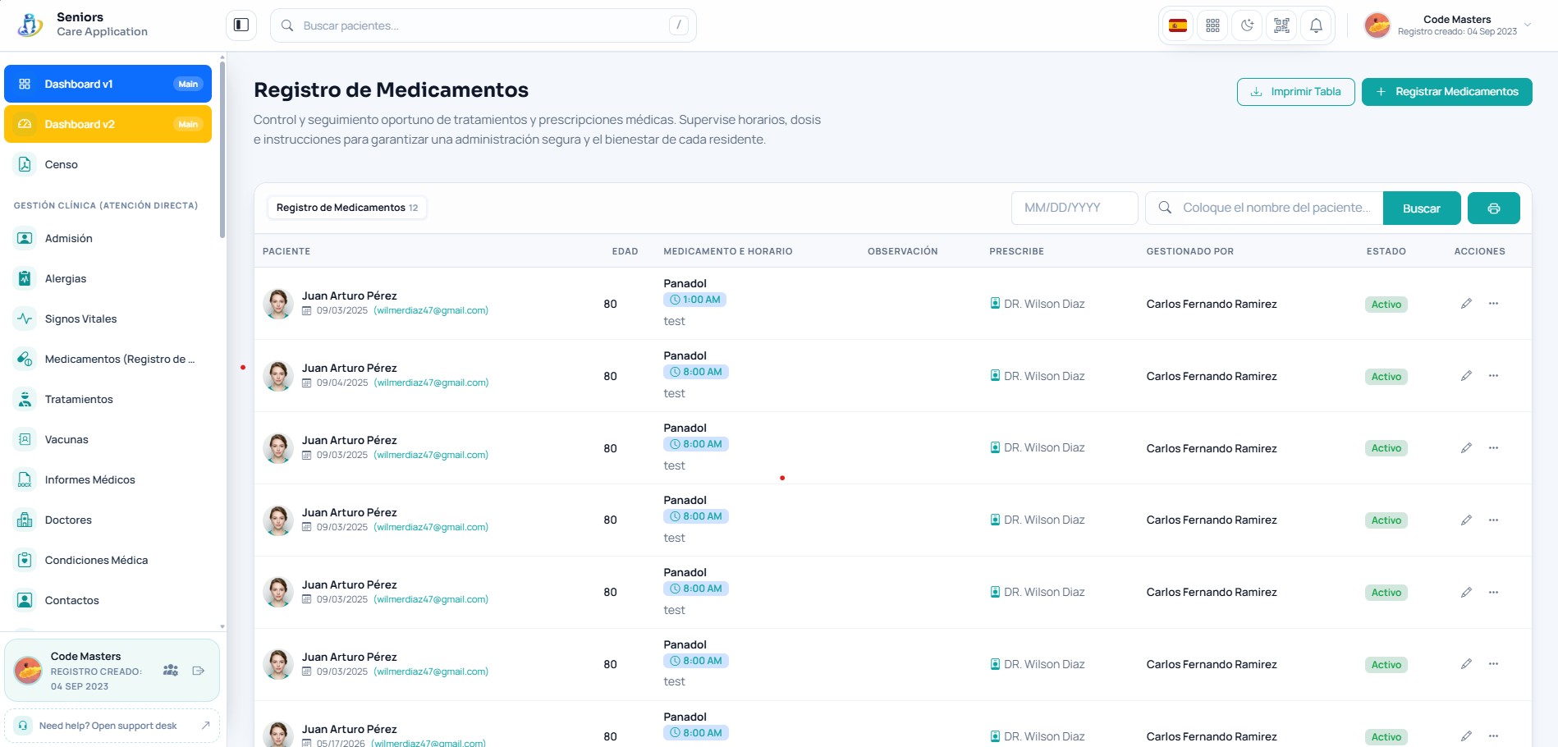Click the Buscar button
Screen dimensions: 1558x747
[x=1421, y=208]
